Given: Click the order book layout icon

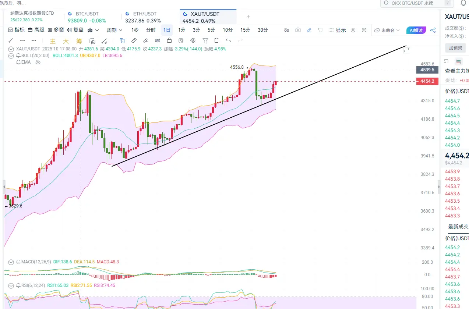Looking at the screenshot, I should (458, 61).
